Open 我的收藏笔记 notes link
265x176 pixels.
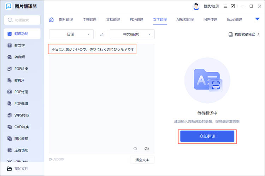pos(244,34)
